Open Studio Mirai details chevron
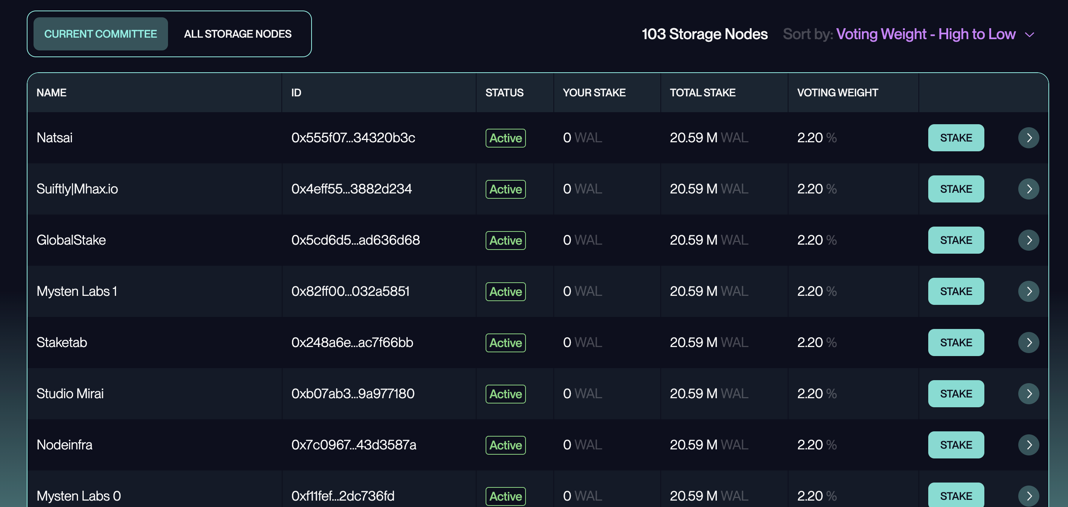 (x=1028, y=393)
